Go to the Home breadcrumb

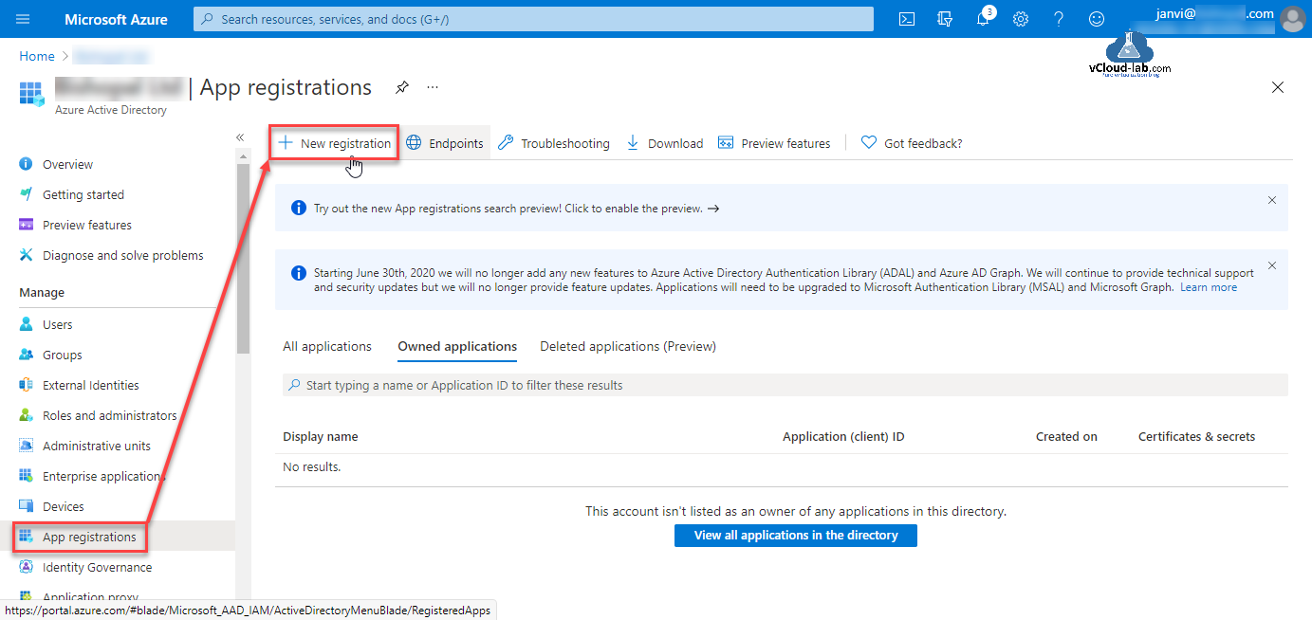[x=37, y=56]
